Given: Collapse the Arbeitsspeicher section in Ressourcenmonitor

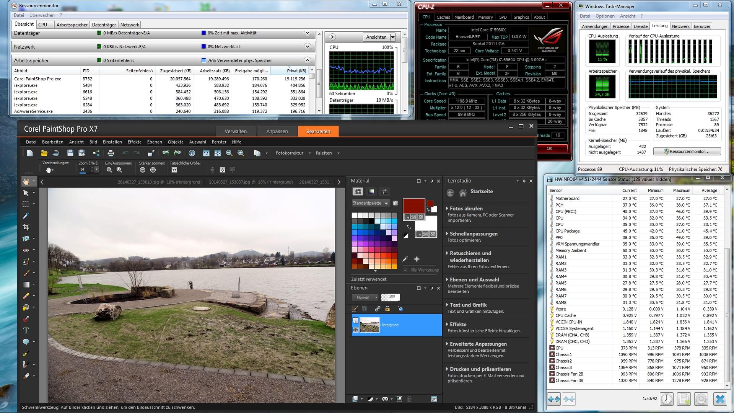Looking at the screenshot, I should click(x=307, y=60).
